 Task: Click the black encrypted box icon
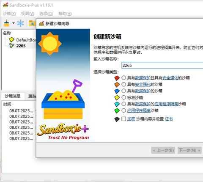117,119
